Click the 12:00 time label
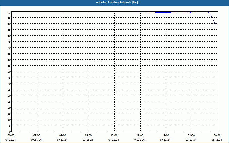 [114, 136]
